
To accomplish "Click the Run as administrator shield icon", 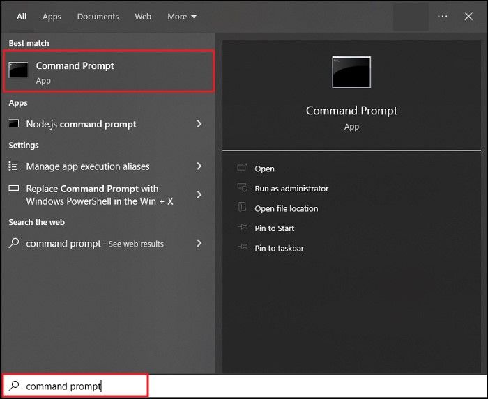I will pos(242,188).
